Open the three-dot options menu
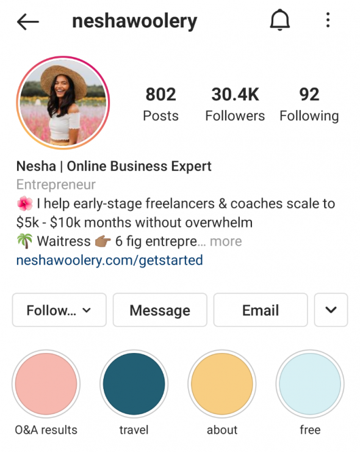 [328, 20]
